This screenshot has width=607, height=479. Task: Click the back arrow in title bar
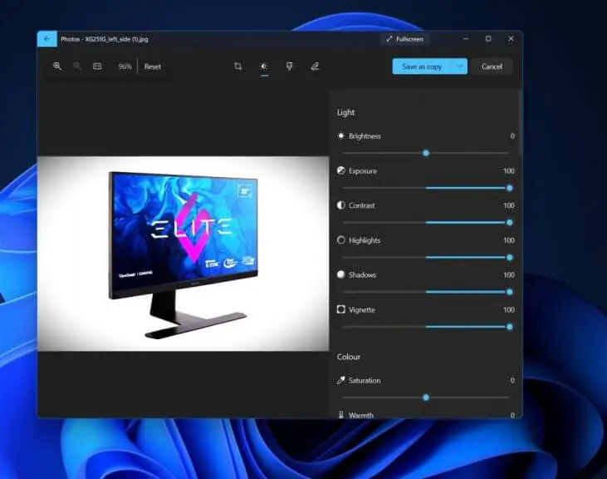(x=47, y=39)
